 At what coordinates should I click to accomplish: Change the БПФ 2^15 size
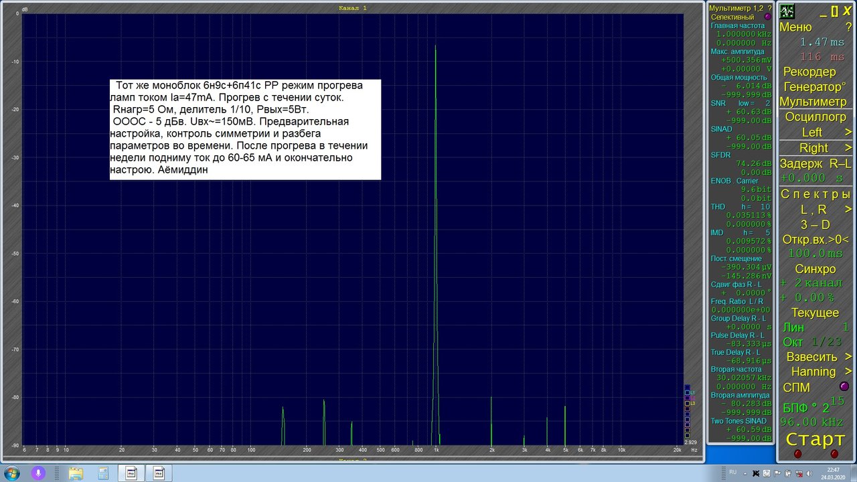815,406
